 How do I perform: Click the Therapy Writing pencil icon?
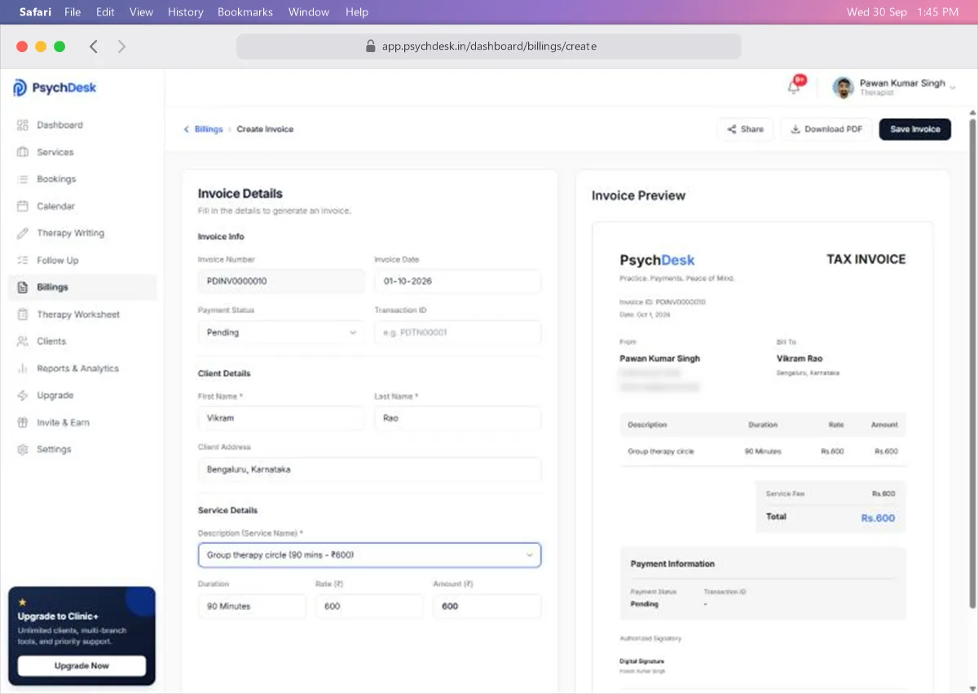tap(23, 233)
